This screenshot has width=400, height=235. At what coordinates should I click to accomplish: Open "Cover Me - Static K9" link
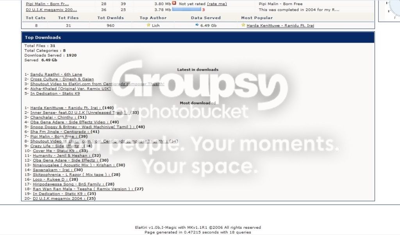point(55,151)
